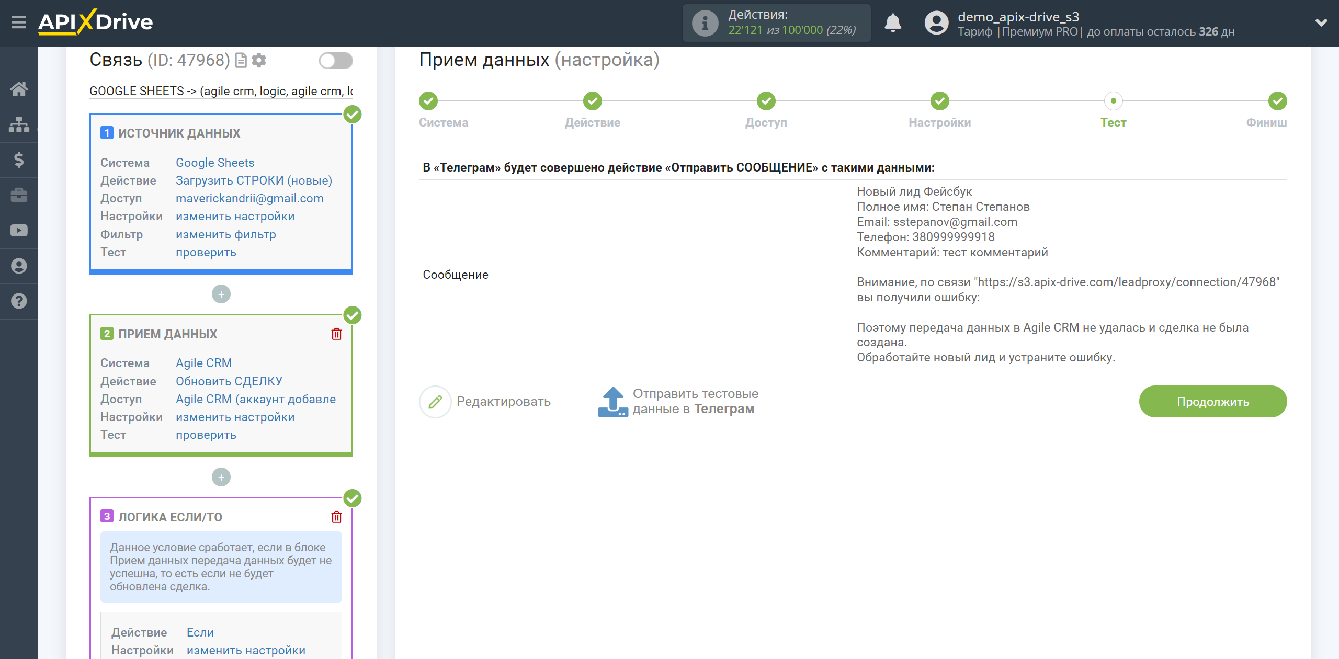Screen dimensions: 1339x659
Task: Send test data to Телеграм
Action: point(678,402)
